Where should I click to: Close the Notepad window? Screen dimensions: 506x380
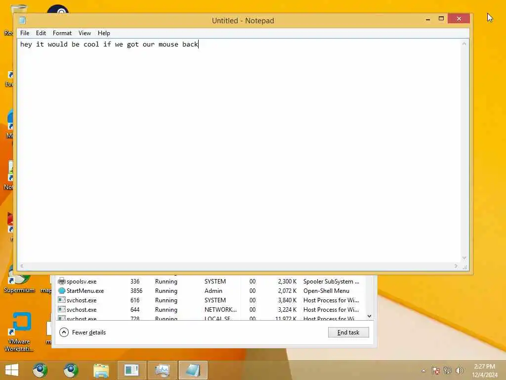(459, 19)
